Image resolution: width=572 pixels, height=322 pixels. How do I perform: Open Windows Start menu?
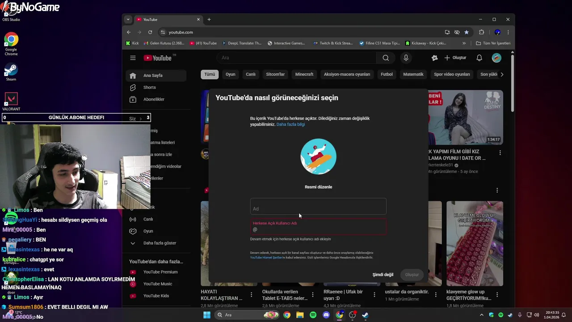[207, 315]
